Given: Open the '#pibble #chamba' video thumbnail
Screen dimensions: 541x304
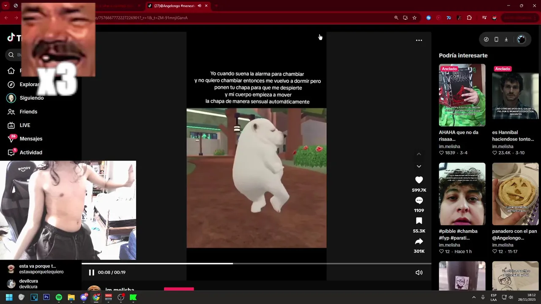Looking at the screenshot, I should (x=462, y=194).
